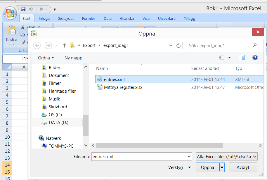Sort by Namn column header
Screen dimensions: 267x180
(x=102, y=68)
